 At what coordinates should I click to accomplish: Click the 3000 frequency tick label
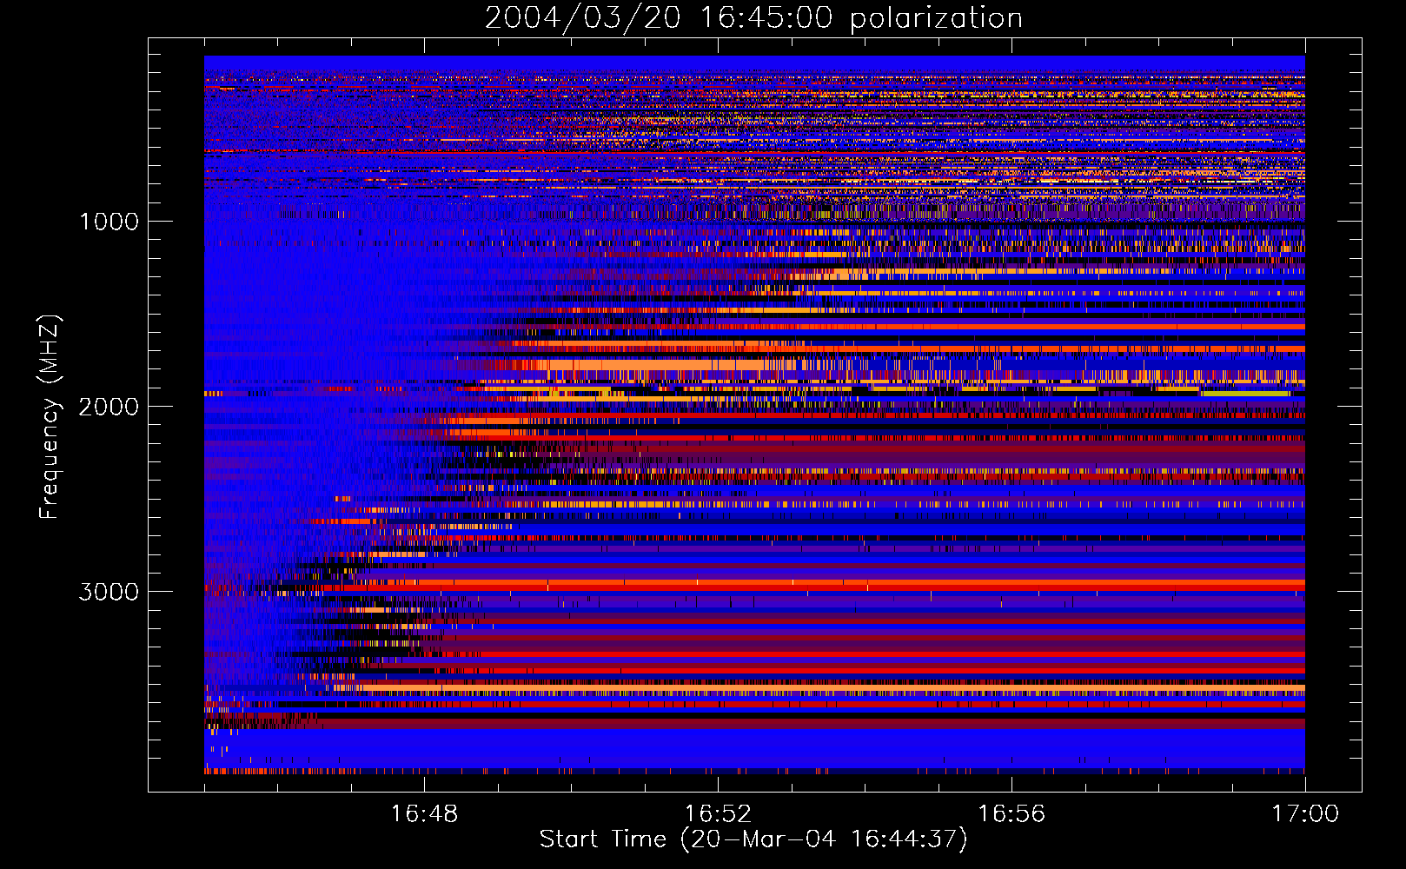coord(109,592)
